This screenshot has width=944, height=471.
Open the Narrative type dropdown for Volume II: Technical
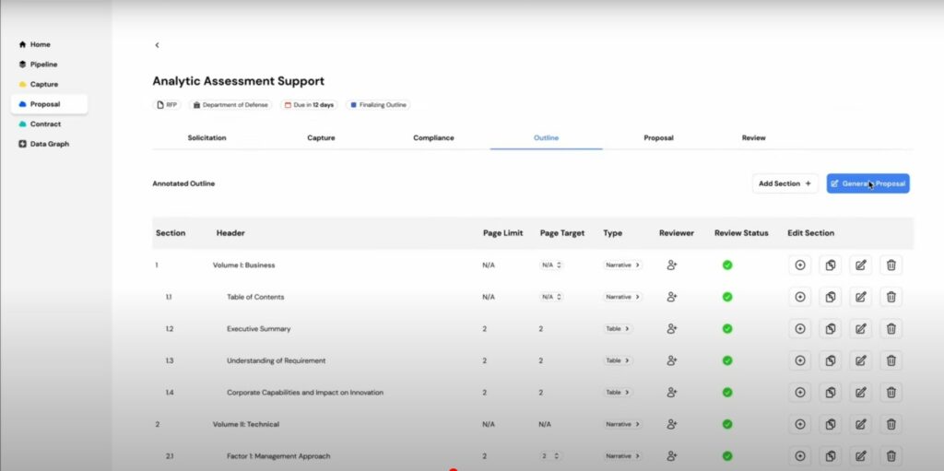622,424
